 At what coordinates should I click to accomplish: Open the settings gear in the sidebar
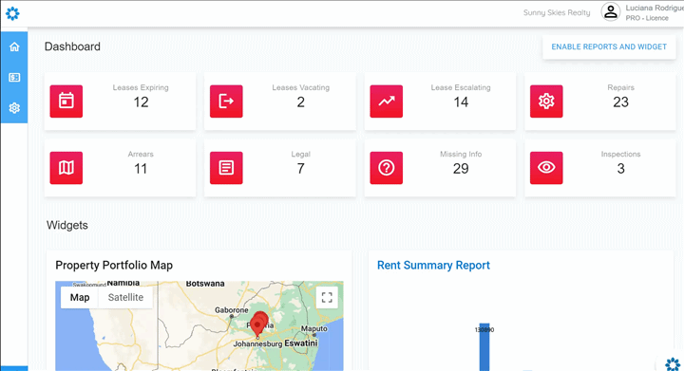point(14,108)
